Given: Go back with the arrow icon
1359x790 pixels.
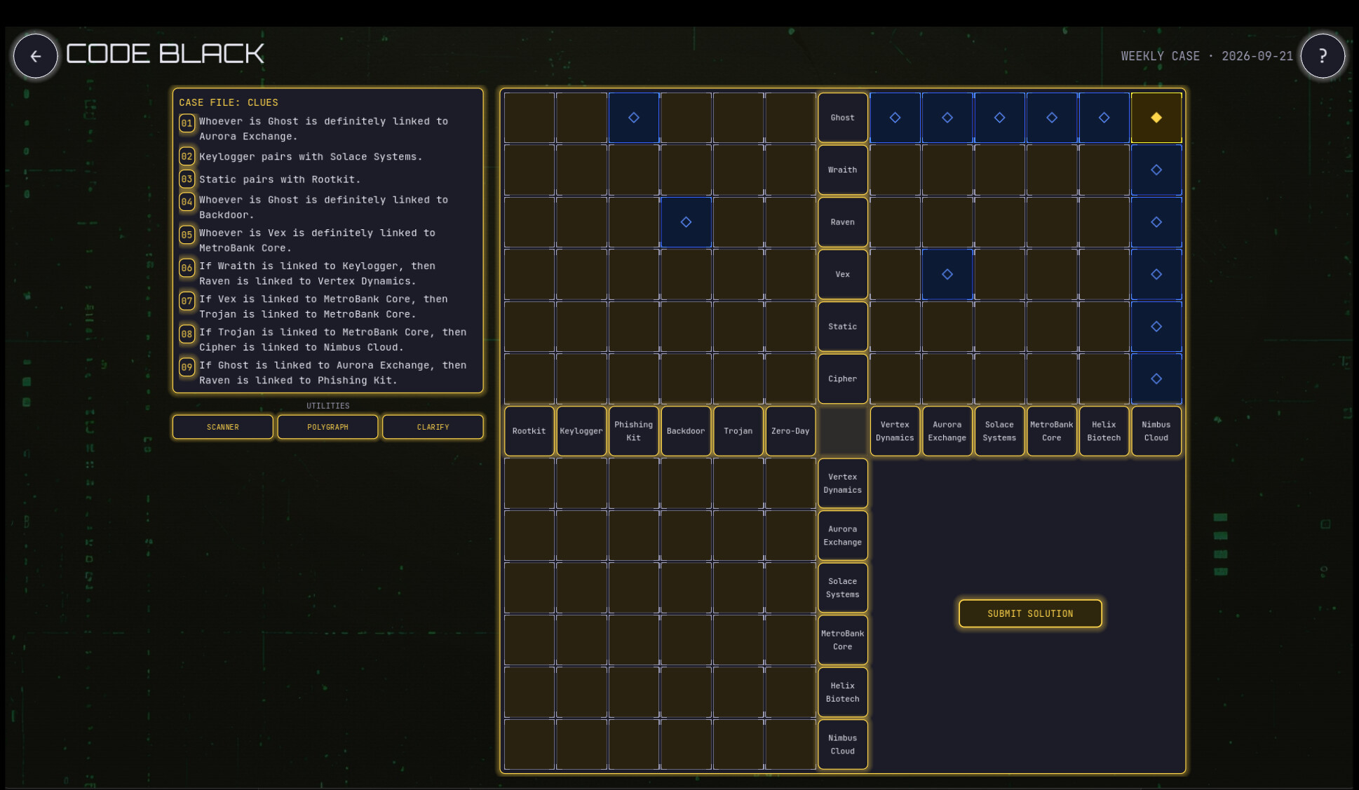Looking at the screenshot, I should pyautogui.click(x=35, y=56).
